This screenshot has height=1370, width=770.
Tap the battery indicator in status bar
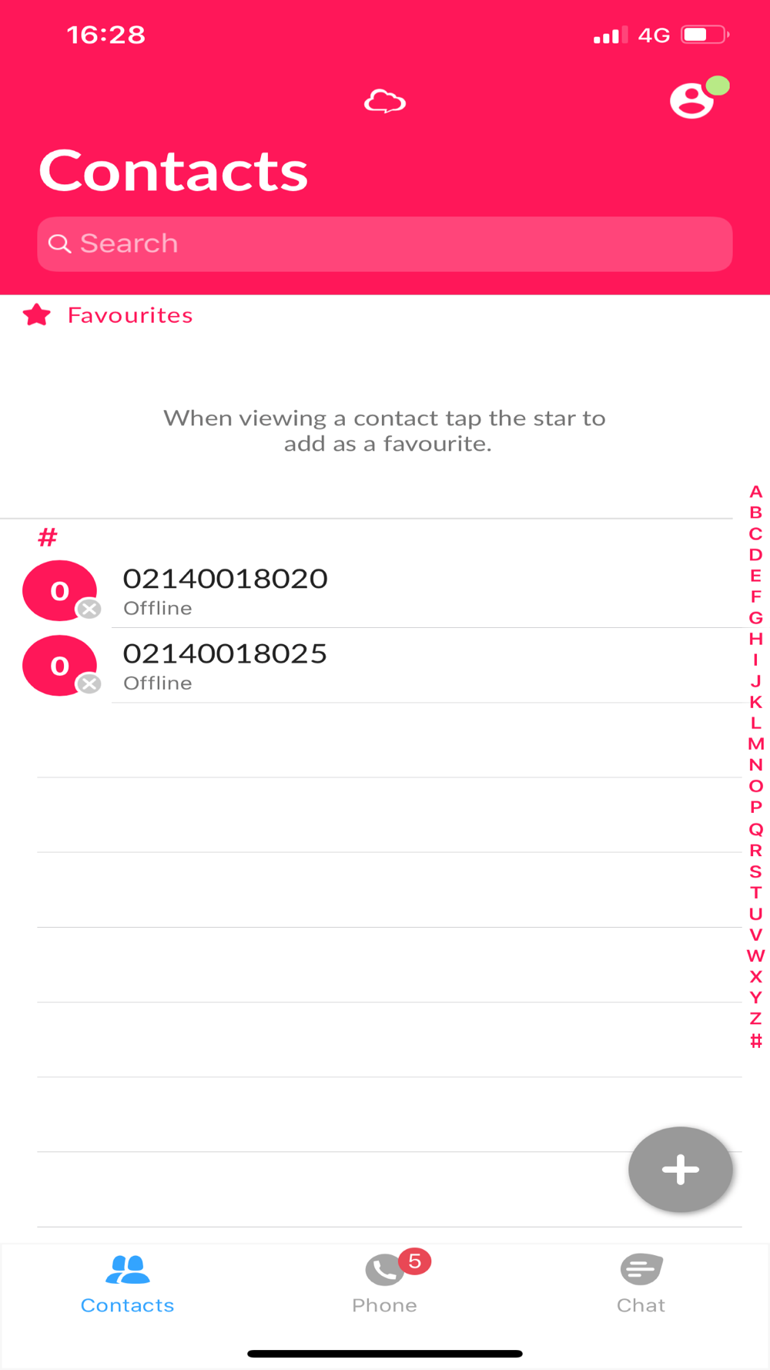click(705, 35)
